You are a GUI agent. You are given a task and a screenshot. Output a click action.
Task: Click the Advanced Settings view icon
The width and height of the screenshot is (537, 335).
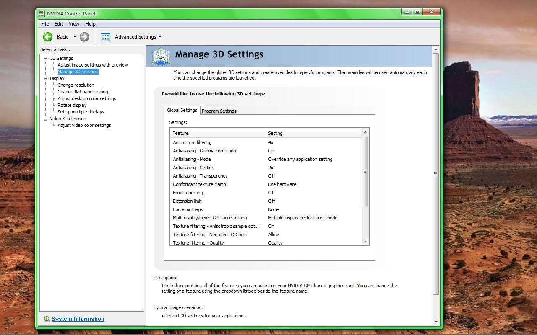(105, 37)
